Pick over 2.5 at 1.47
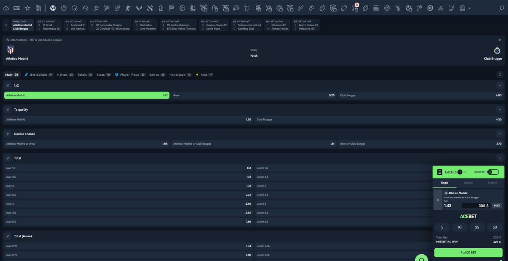Image resolution: width=508 pixels, height=261 pixels. click(129, 177)
